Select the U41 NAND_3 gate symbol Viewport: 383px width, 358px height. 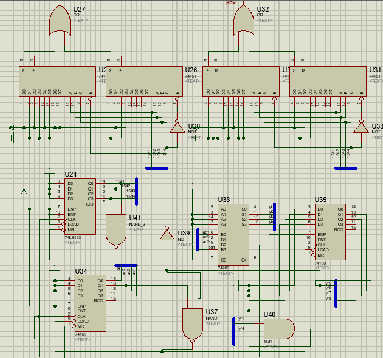coord(116,231)
